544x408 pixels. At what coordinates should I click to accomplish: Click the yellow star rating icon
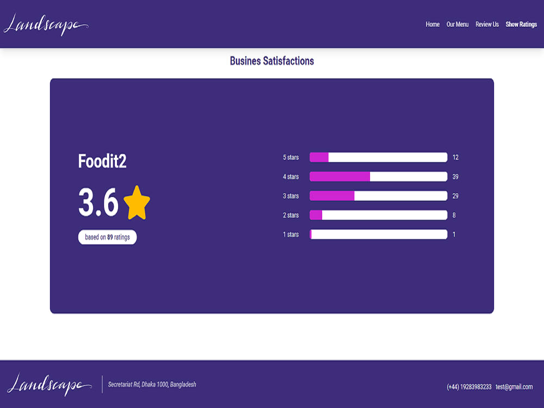pos(137,202)
